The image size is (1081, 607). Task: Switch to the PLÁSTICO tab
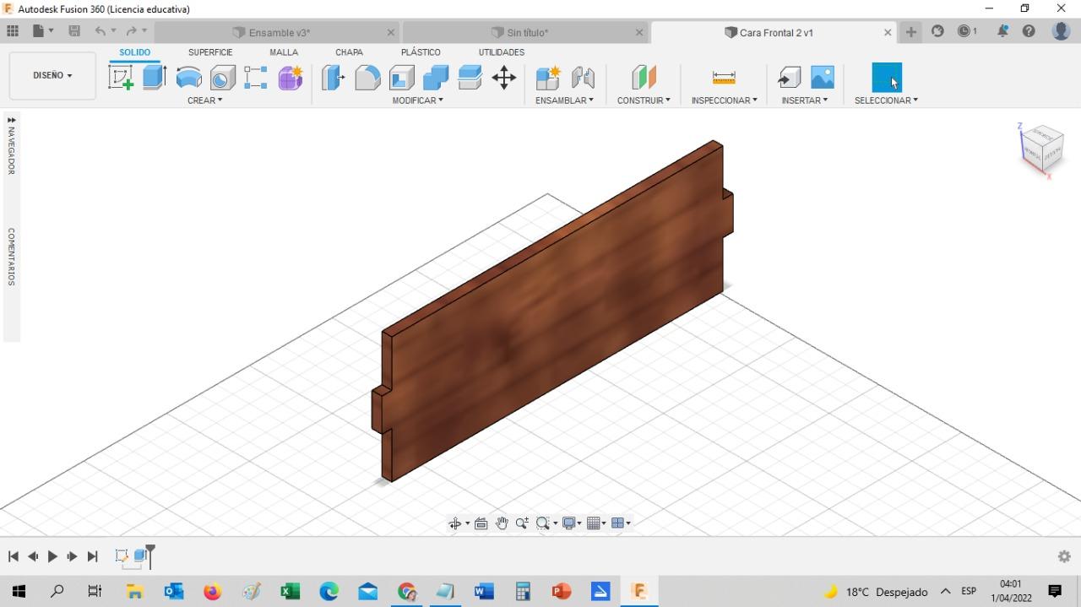[421, 52]
